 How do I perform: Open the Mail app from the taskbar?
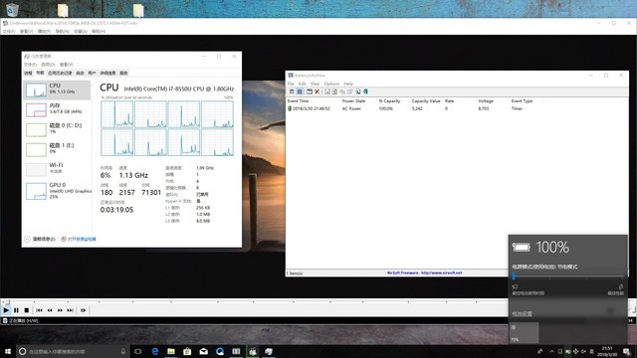click(203, 351)
